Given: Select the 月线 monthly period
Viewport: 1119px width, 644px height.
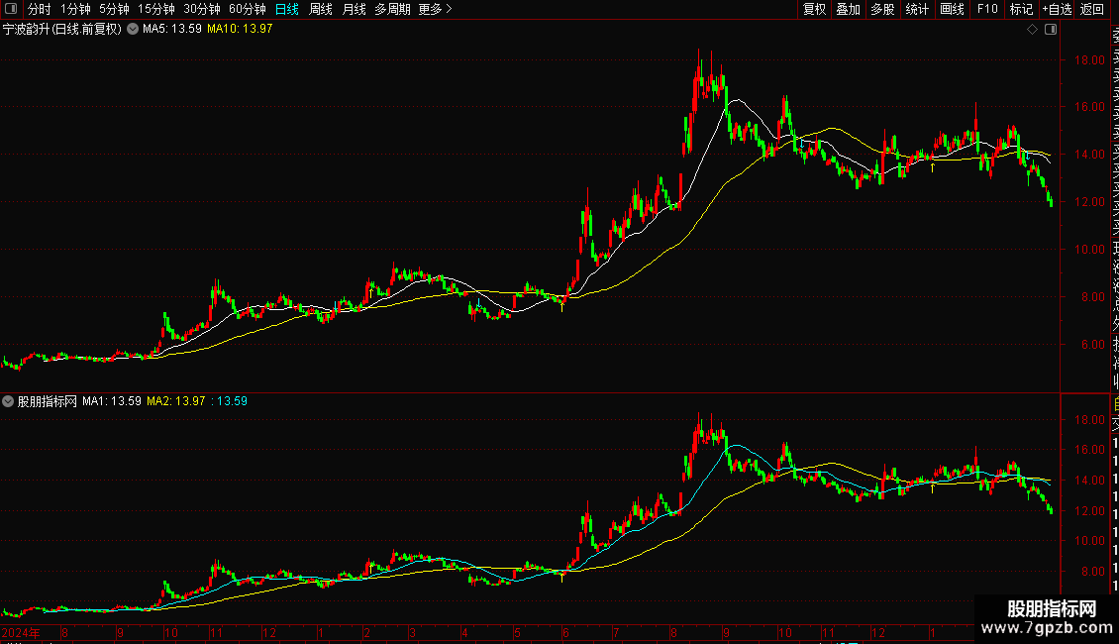Looking at the screenshot, I should click(x=354, y=9).
